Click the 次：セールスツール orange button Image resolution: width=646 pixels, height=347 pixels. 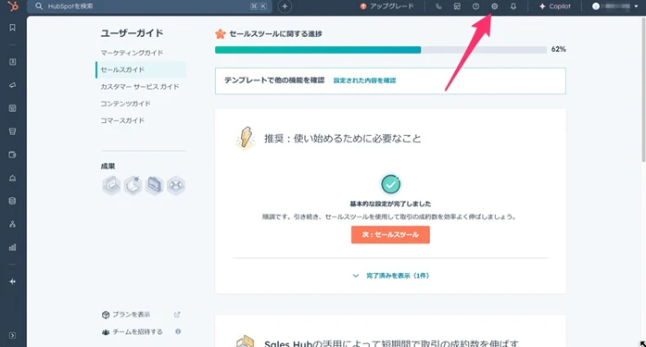point(390,234)
